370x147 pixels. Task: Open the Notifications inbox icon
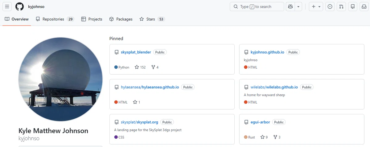click(x=364, y=6)
